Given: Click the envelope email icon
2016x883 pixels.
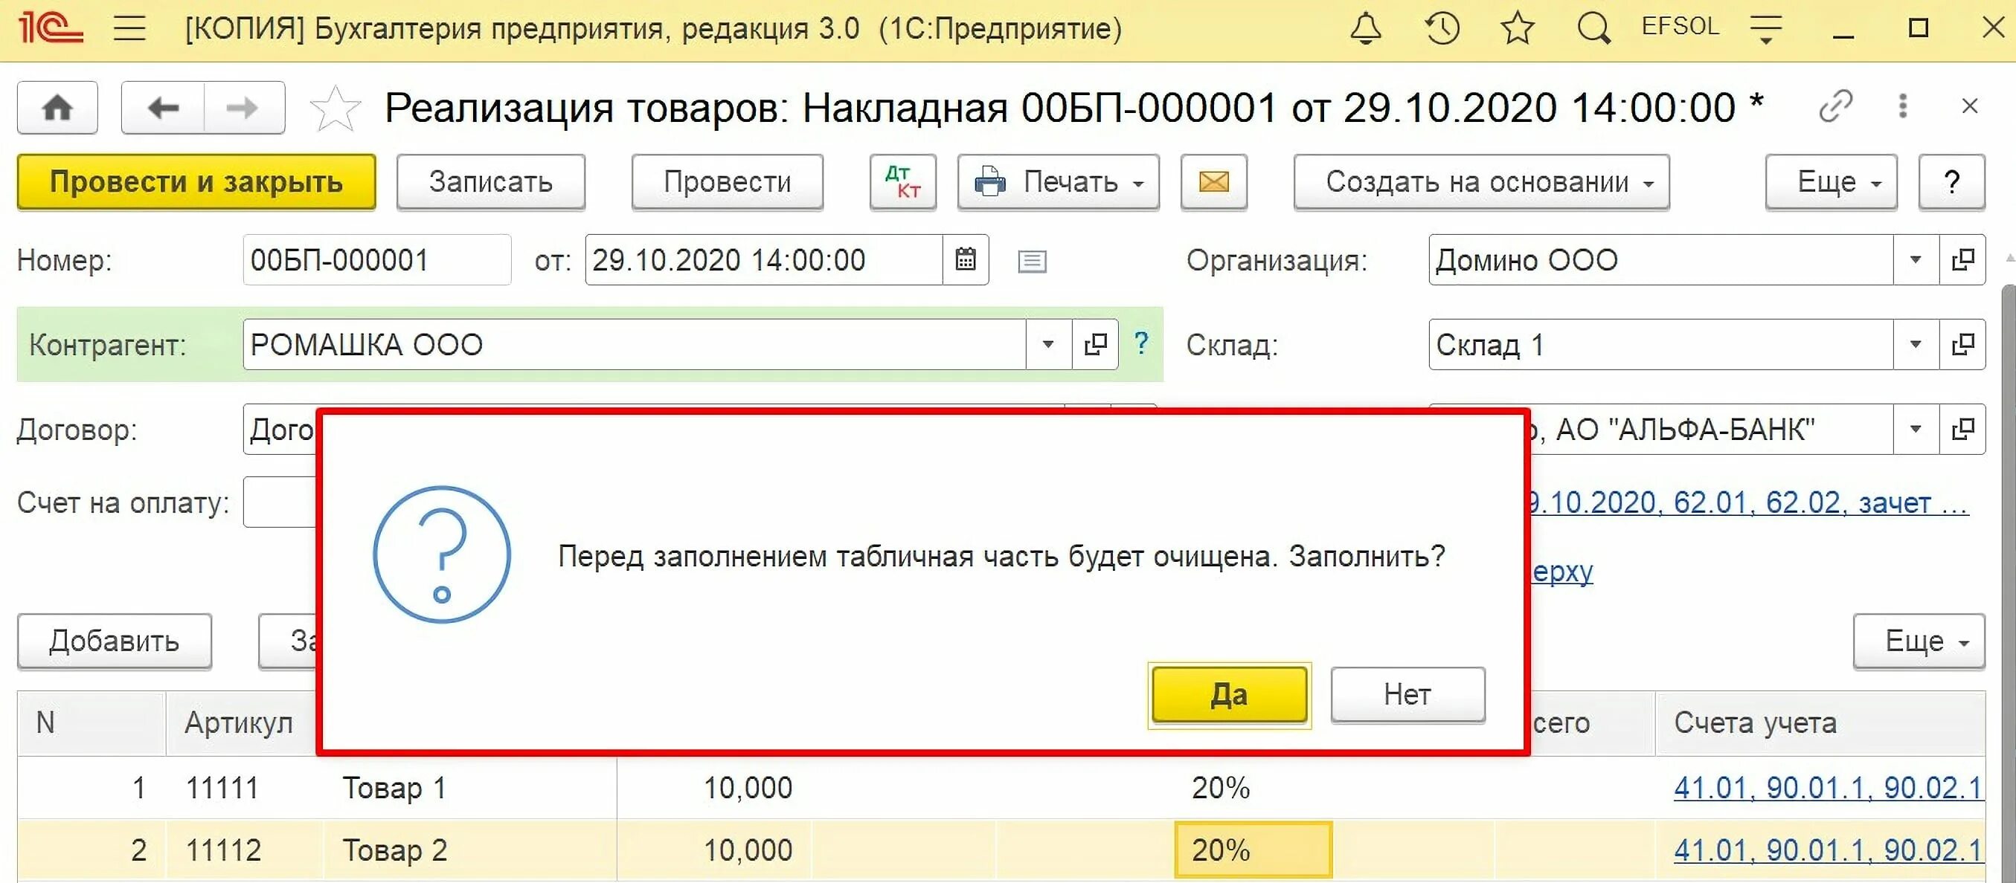Looking at the screenshot, I should pos(1213,182).
